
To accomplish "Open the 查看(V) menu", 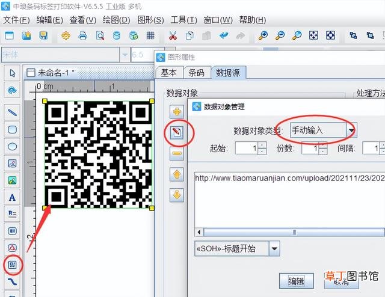I will (83, 20).
